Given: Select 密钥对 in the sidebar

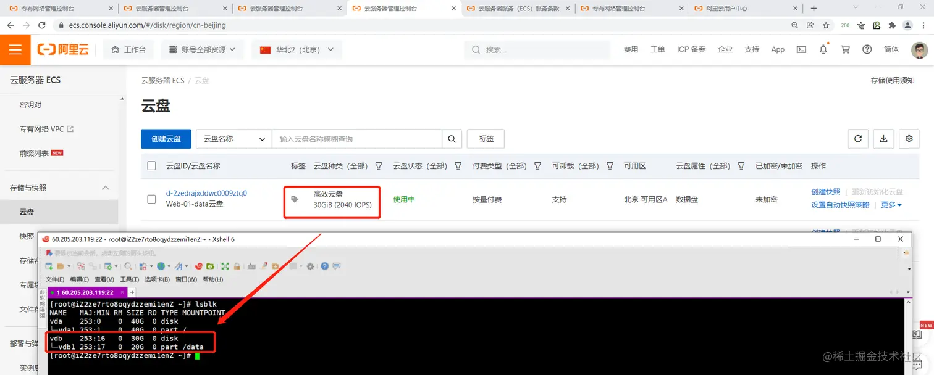Looking at the screenshot, I should click(x=30, y=105).
